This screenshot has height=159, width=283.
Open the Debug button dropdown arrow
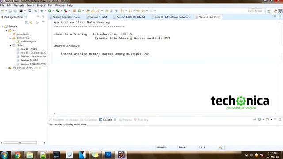(x=46, y=11)
